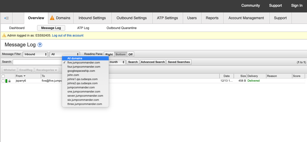Sort by the Date column header
307x142 pixels.
227,76
